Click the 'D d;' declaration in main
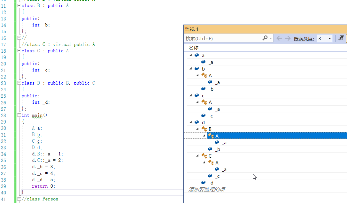347x203 pixels. 37,147
